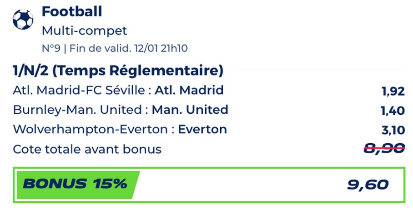This screenshot has width=413, height=214.
Task: Click the crossed-out 8,90 total odds
Action: (384, 150)
